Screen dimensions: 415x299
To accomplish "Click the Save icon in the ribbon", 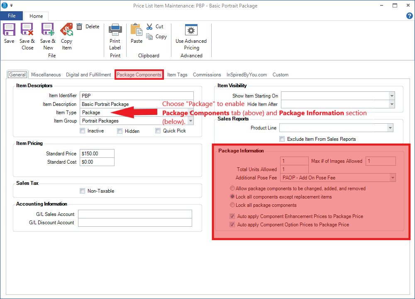I will pos(9,30).
